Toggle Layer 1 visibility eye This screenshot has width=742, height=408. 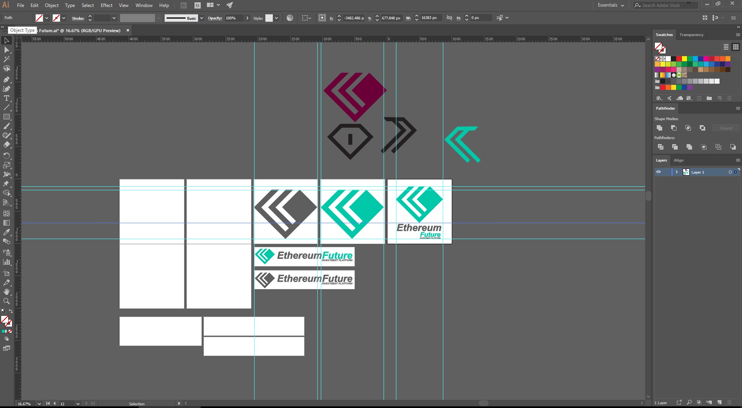click(658, 172)
